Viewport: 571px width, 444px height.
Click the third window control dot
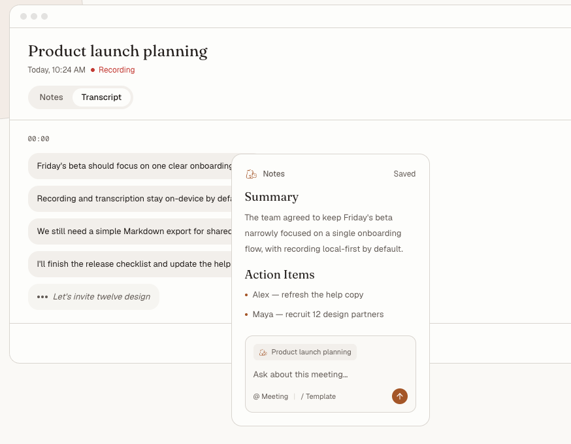[44, 16]
